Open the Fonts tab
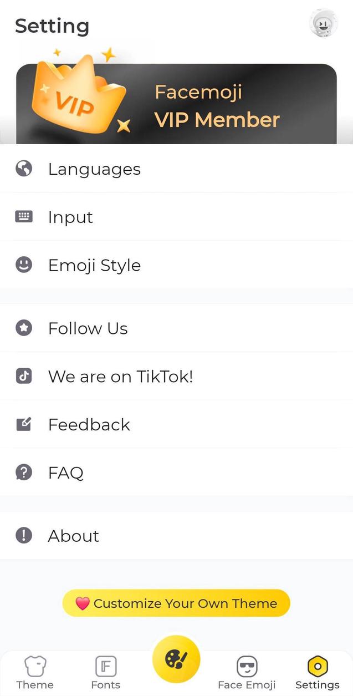Viewport: 353px width, 696px height. point(105,671)
